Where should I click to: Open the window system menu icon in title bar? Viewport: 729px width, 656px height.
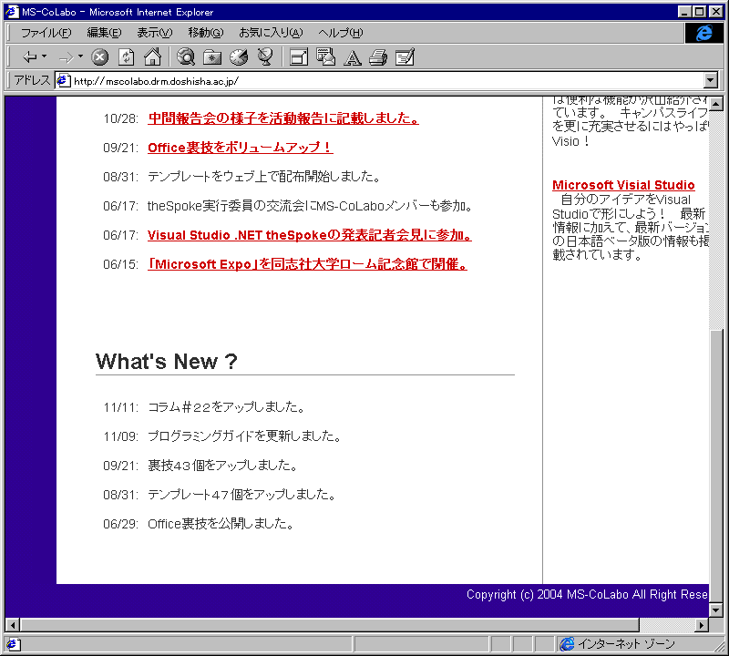12,12
